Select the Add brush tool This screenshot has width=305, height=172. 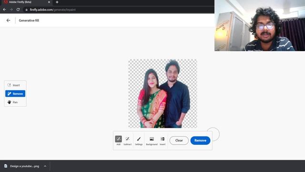click(x=118, y=140)
